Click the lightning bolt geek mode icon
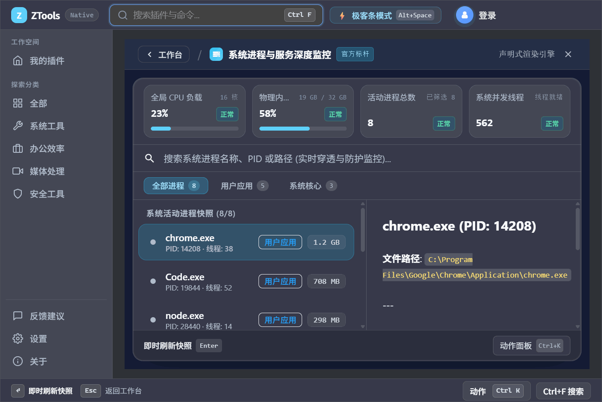This screenshot has width=602, height=402. click(342, 16)
